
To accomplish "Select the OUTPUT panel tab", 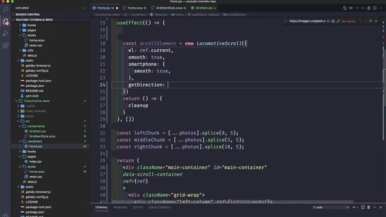I will [x=138, y=207].
